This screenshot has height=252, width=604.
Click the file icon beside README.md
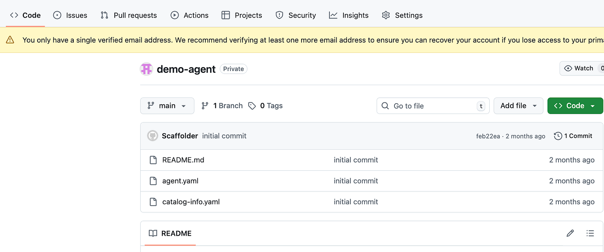tap(153, 160)
